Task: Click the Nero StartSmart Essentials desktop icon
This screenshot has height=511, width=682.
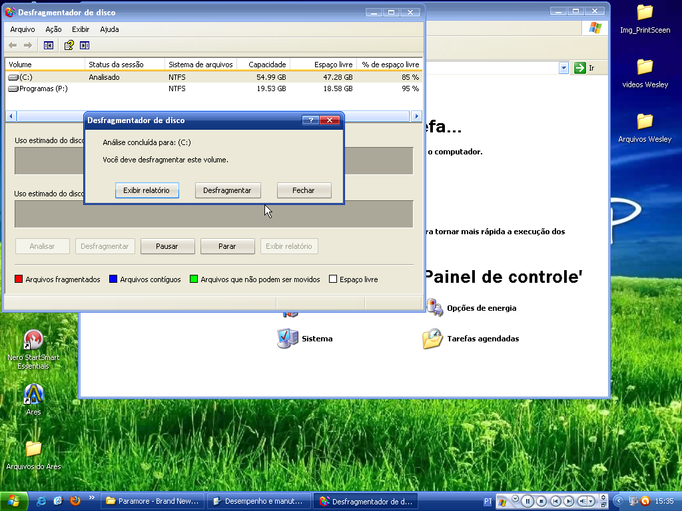Action: point(33,340)
